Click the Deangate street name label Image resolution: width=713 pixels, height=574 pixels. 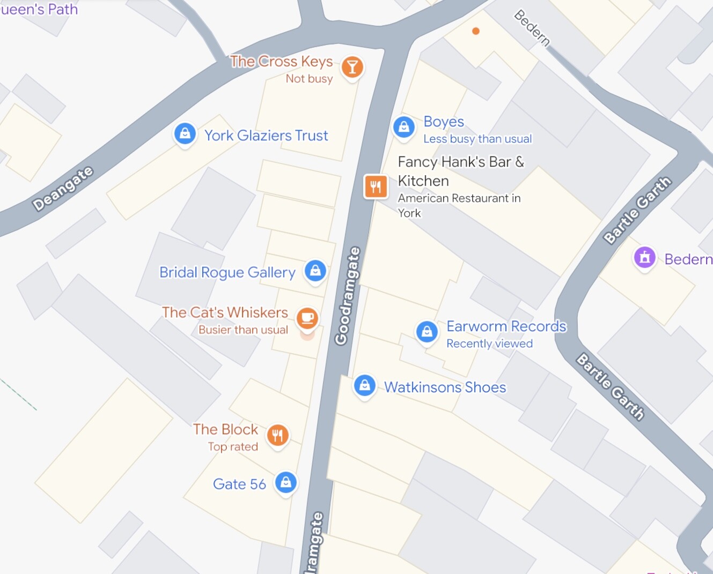click(x=63, y=189)
